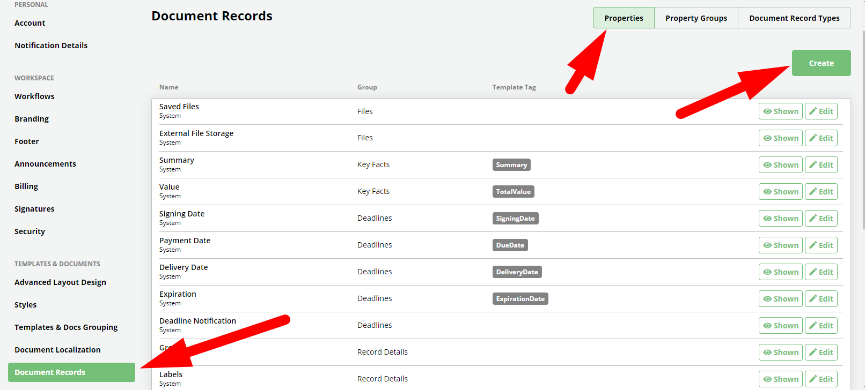The height and width of the screenshot is (390, 865).
Task: Toggle Shown visibility for External File Storage
Action: 780,138
